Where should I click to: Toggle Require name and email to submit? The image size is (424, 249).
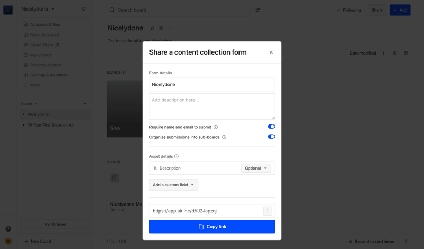tap(271, 127)
